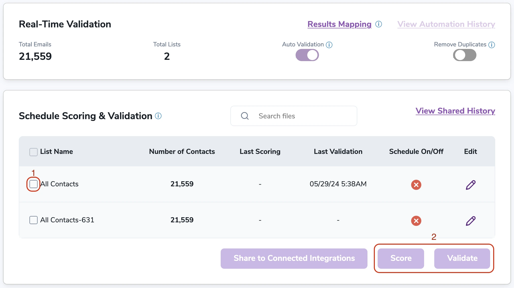This screenshot has width=514, height=288.
Task: Click search magnifier icon in Search files
Action: point(245,116)
